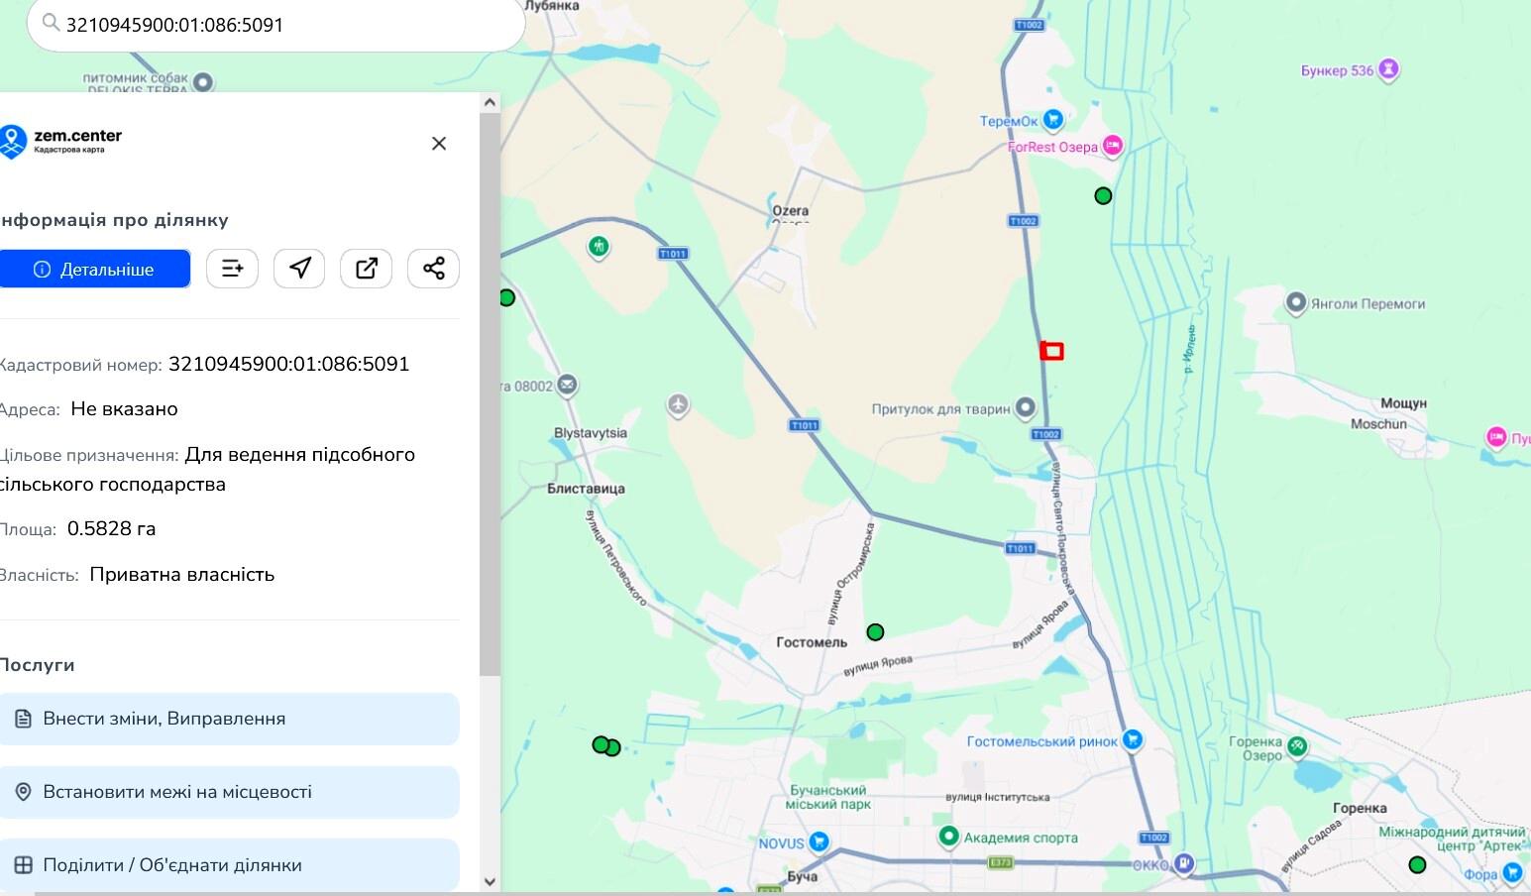Click the Блиставиця village label
The height and width of the screenshot is (896, 1531).
coord(586,489)
